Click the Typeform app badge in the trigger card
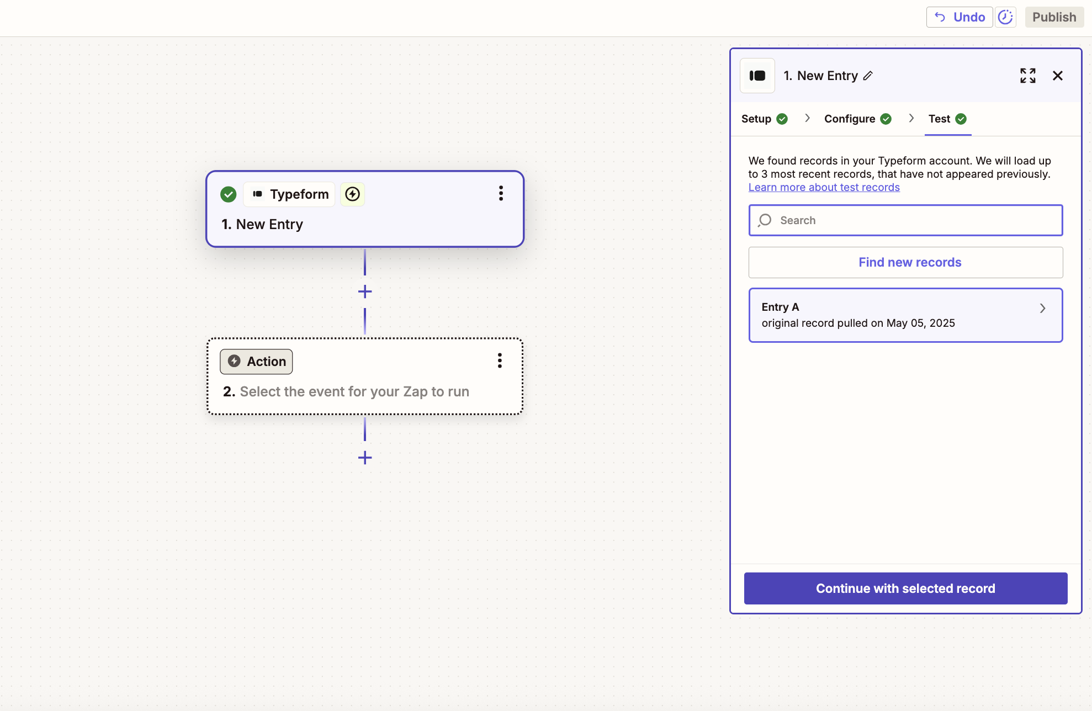Screen dimensions: 1092x711 pyautogui.click(x=289, y=194)
